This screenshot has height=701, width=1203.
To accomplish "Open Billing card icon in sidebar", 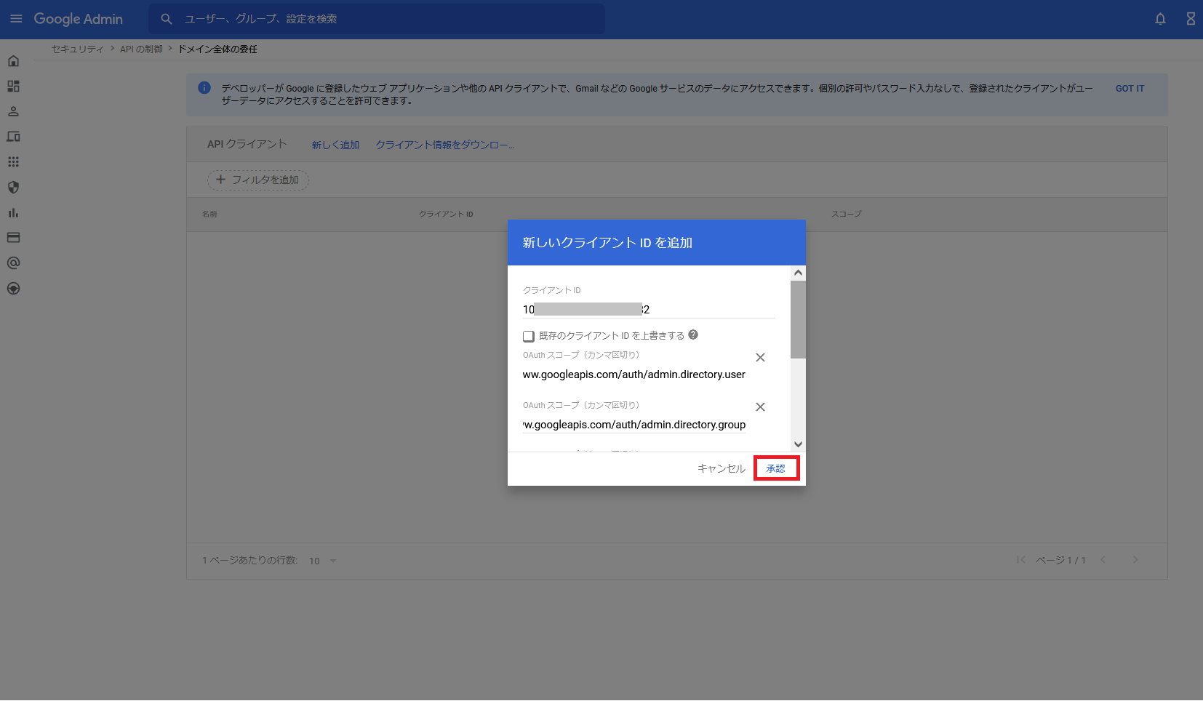I will [13, 238].
